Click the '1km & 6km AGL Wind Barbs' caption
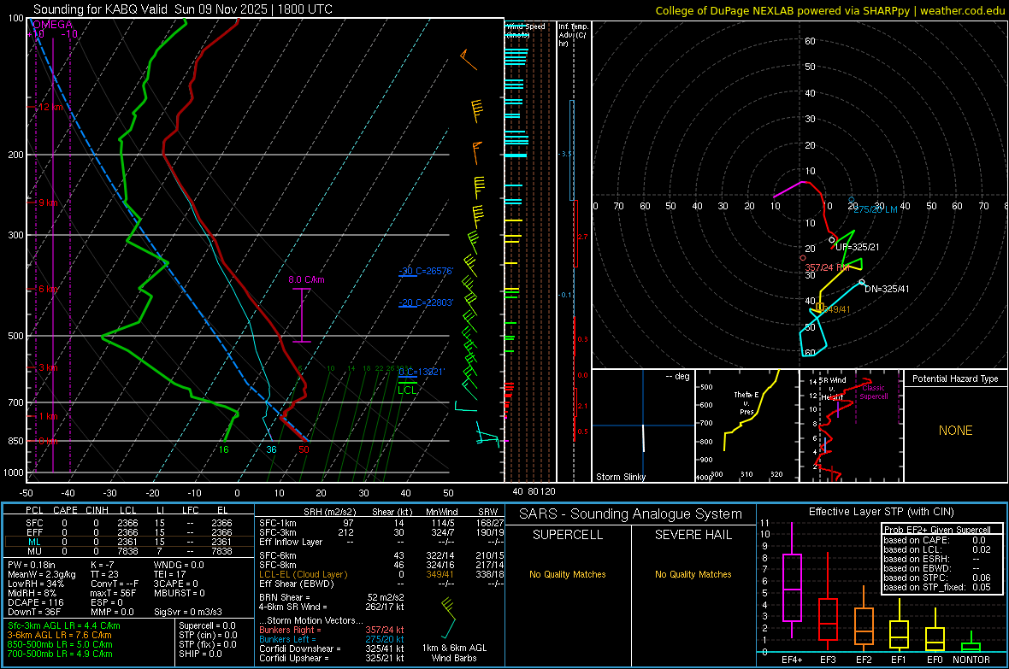1009x669 pixels. tap(454, 653)
